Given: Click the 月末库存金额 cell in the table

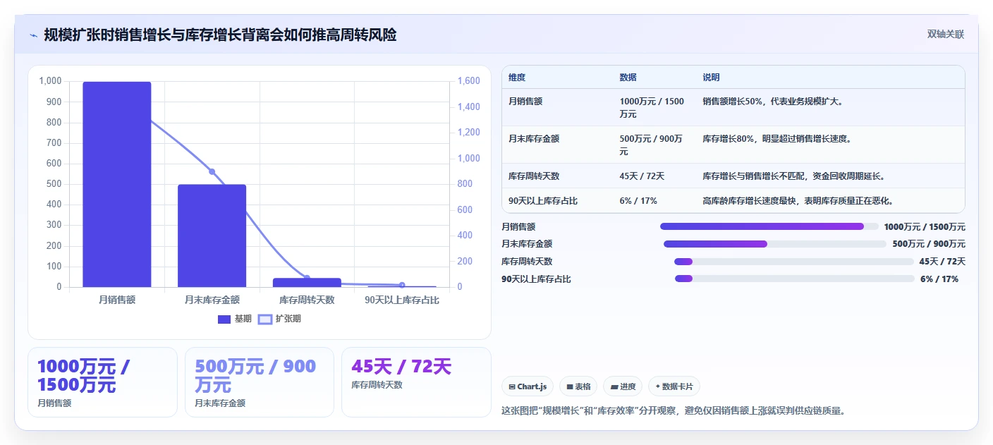Looking at the screenshot, I should (x=534, y=139).
